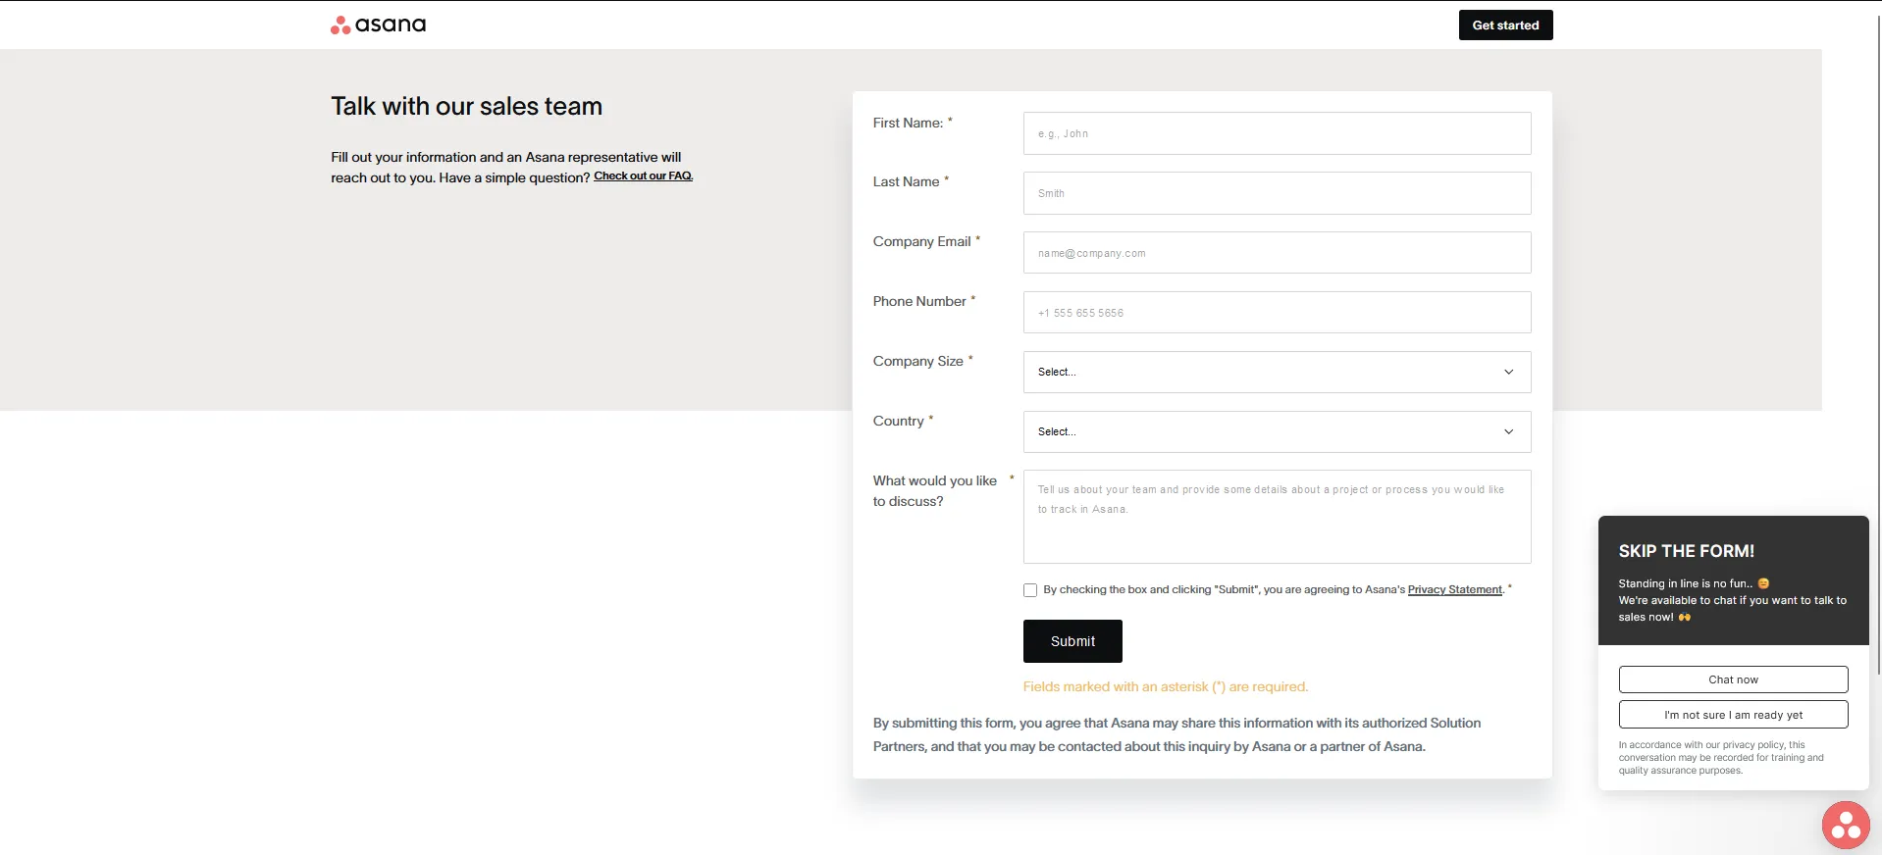
Task: Click the 'What would you like to discuss' textarea
Action: pos(1277,517)
